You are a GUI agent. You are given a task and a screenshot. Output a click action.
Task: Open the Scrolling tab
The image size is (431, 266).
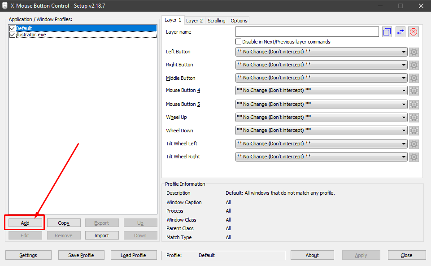pyautogui.click(x=216, y=20)
